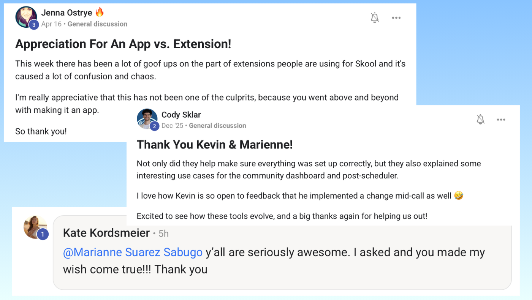Open Kate Kordsmeier's avatar
This screenshot has width=532, height=300.
(x=35, y=227)
